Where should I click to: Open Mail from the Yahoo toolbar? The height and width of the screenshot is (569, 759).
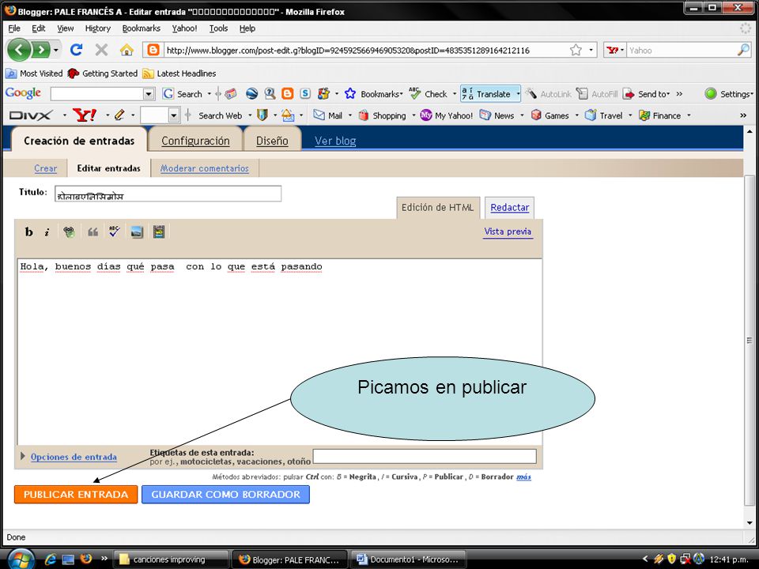tap(327, 115)
